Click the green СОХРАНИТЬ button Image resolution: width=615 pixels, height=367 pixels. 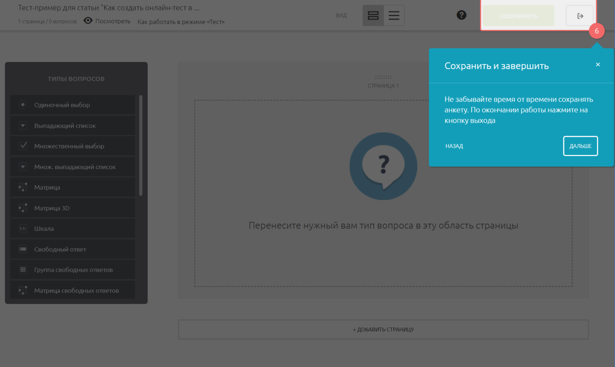(x=519, y=16)
